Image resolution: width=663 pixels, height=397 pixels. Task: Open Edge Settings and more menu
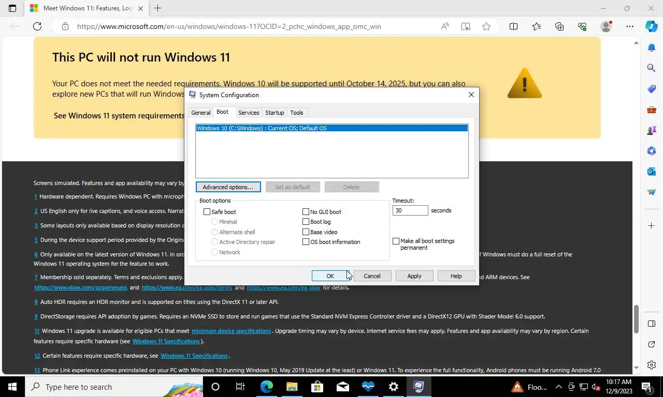[629, 26]
